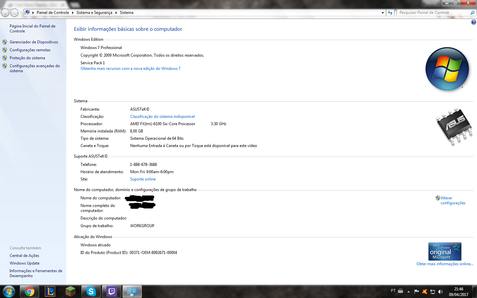Go to Página Inicial do Painel de Controle

pyautogui.click(x=32, y=28)
